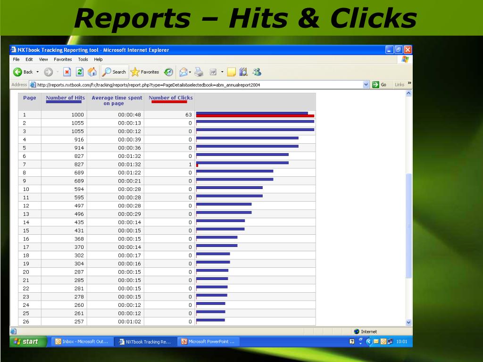Click the envelope icon in system tray
483x362 pixels.
[376, 342]
